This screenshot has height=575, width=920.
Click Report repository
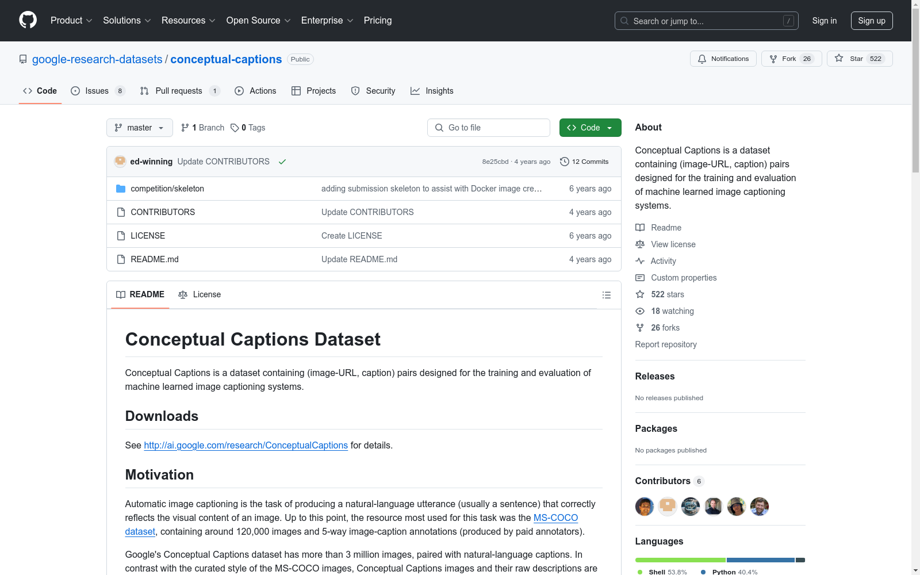pyautogui.click(x=666, y=344)
